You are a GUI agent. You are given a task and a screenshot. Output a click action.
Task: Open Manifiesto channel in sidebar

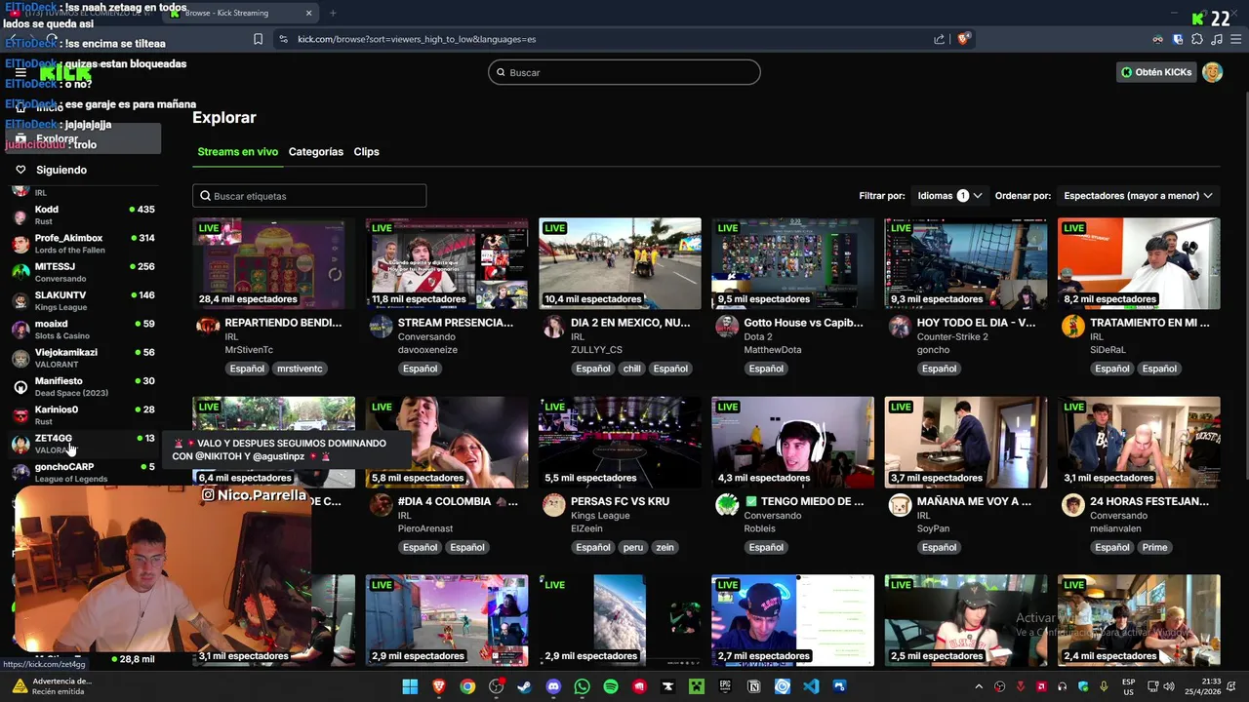pos(83,386)
